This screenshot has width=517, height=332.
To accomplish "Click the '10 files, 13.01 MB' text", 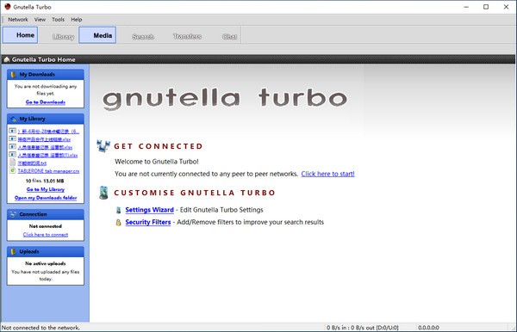I will point(45,181).
